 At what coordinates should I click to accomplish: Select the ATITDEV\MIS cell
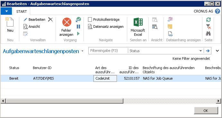tap(43, 79)
